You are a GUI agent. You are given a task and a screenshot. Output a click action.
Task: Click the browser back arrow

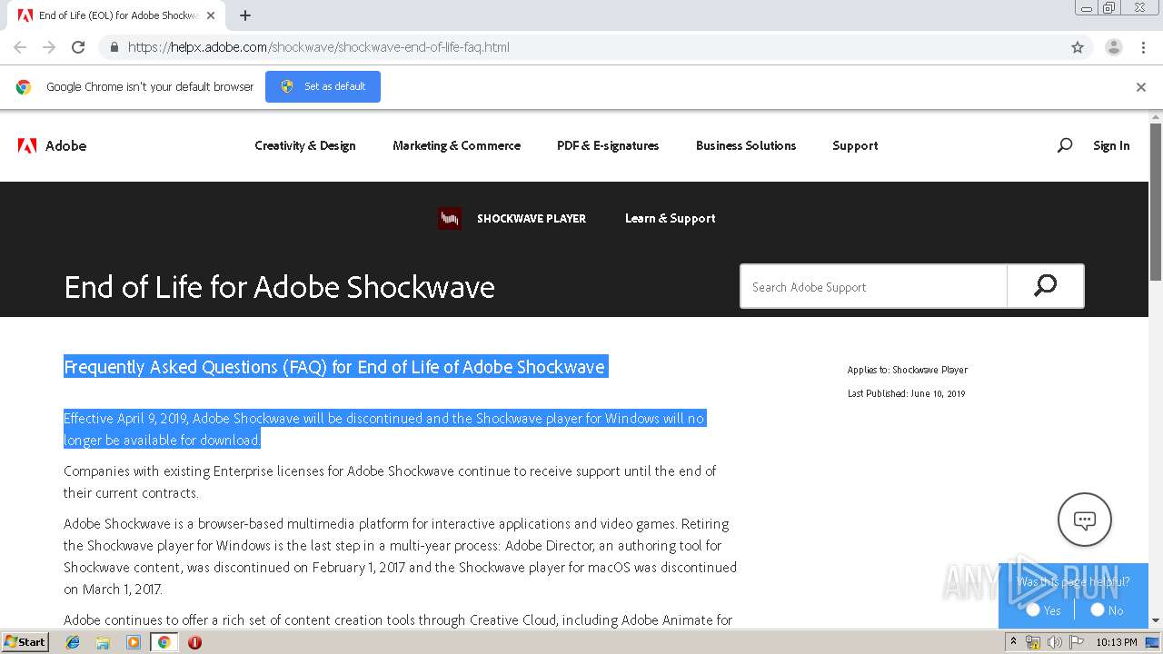point(20,47)
